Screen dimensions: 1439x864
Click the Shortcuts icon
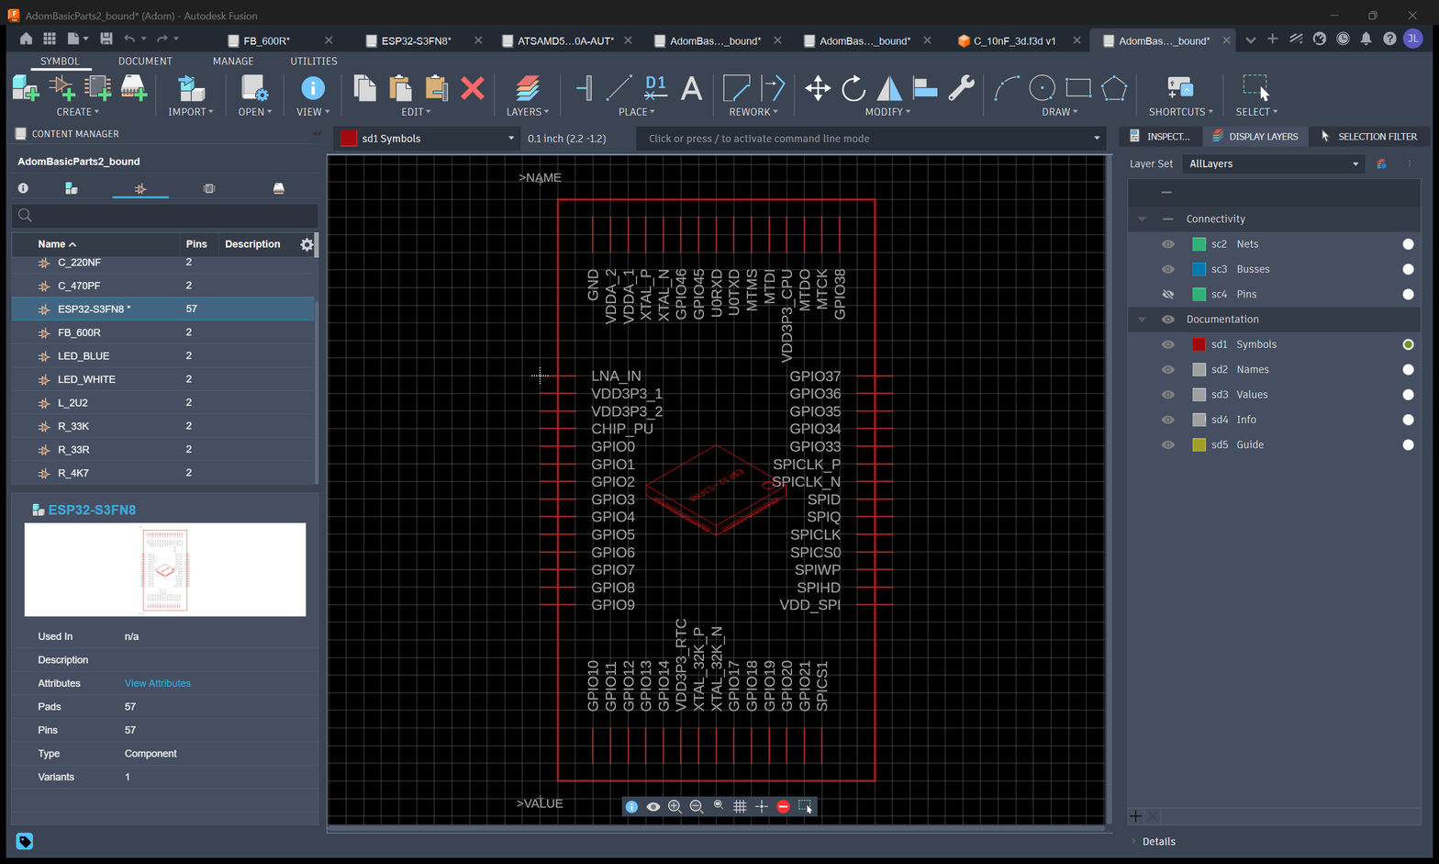click(x=1180, y=88)
